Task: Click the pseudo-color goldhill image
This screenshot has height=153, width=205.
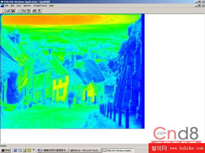Action: tap(72, 71)
